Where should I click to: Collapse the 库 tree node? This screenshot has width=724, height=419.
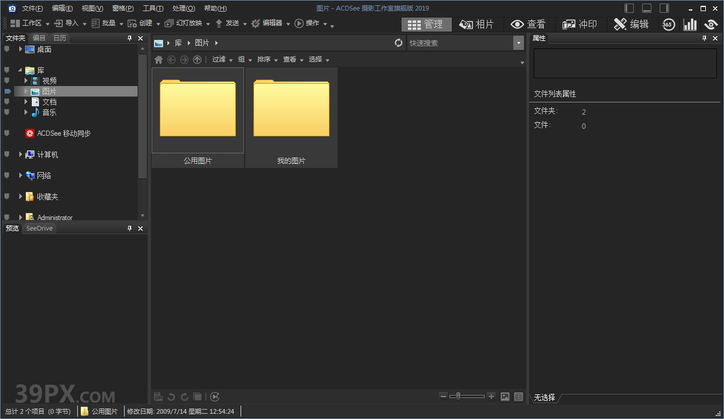click(20, 70)
